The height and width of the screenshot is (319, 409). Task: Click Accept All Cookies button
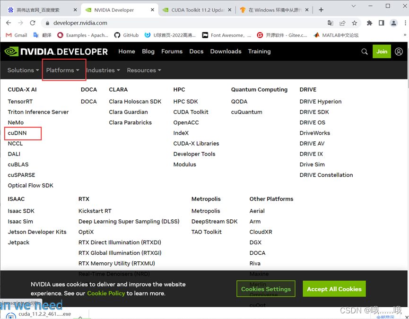334,289
